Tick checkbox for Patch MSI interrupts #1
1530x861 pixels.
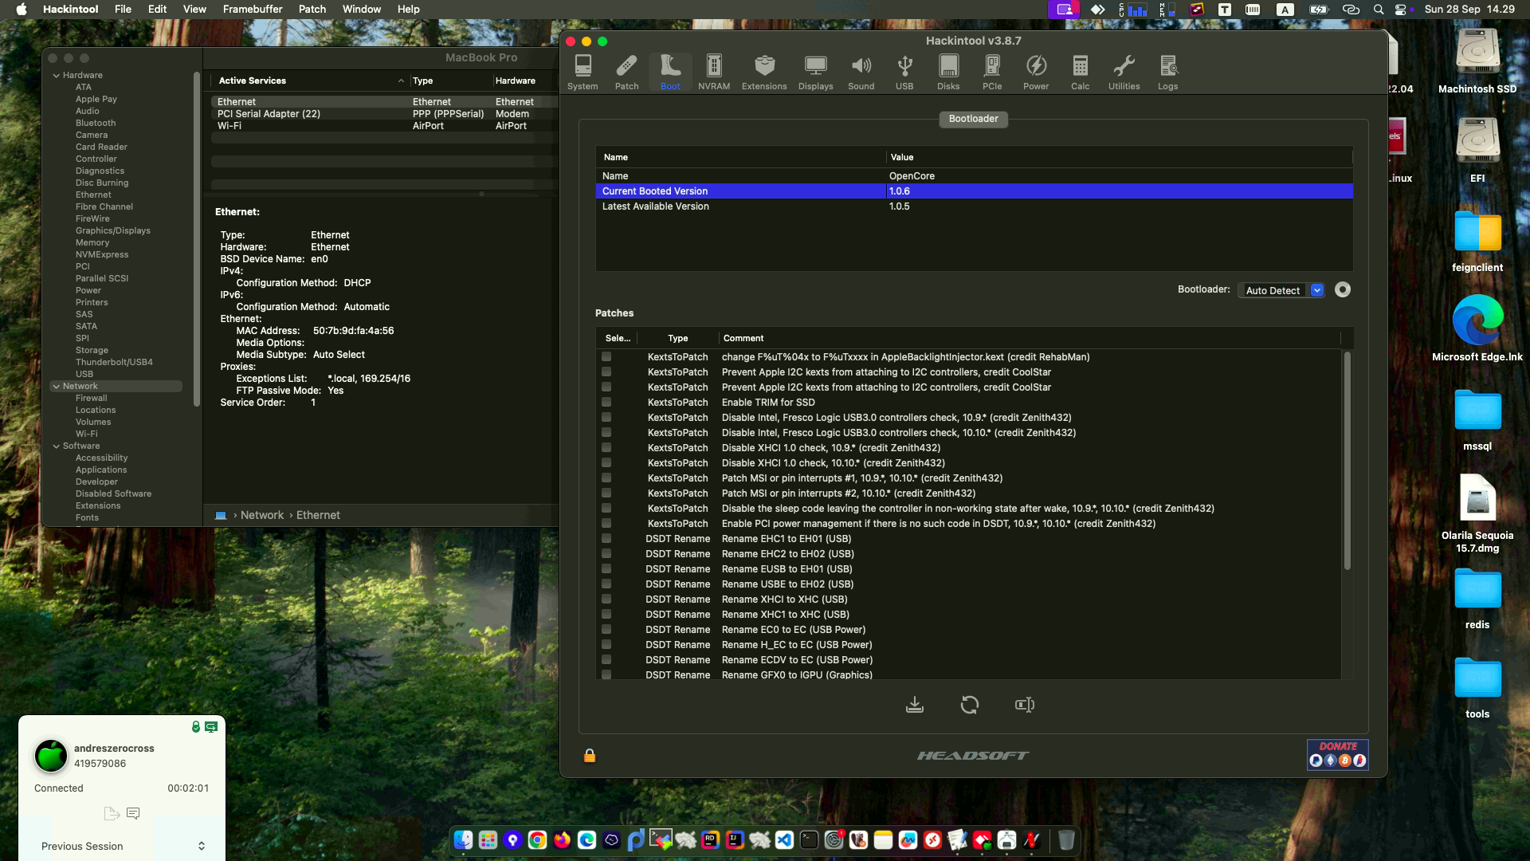pos(606,478)
